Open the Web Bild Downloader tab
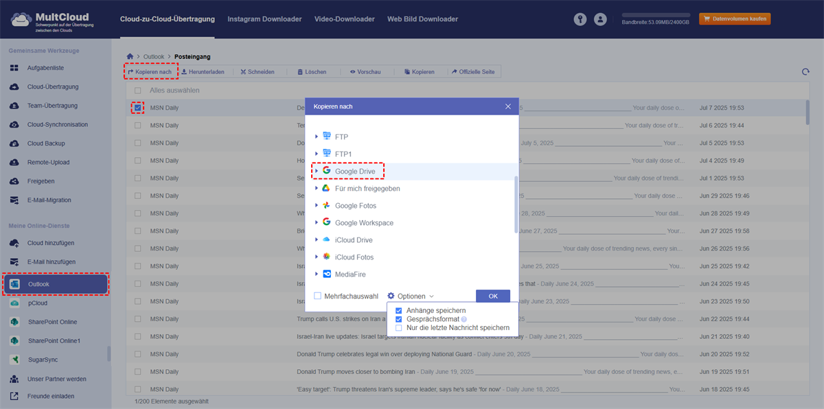 coord(422,19)
